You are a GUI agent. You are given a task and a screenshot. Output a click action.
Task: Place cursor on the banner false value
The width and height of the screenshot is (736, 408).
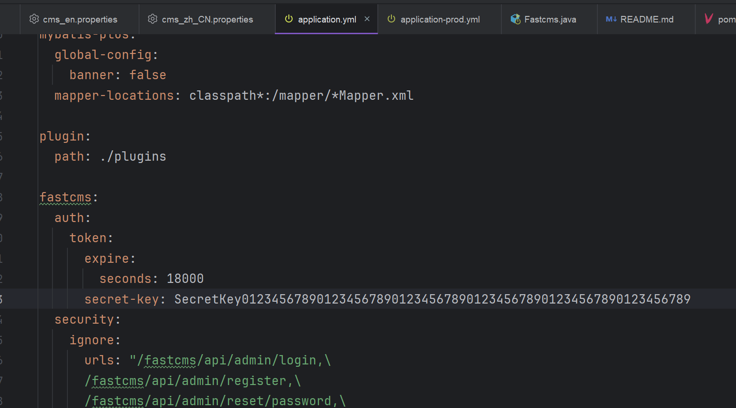point(147,75)
